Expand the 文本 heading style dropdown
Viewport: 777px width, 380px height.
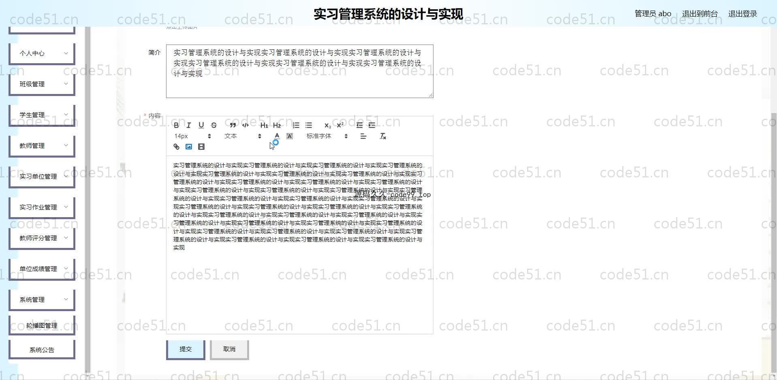[242, 136]
